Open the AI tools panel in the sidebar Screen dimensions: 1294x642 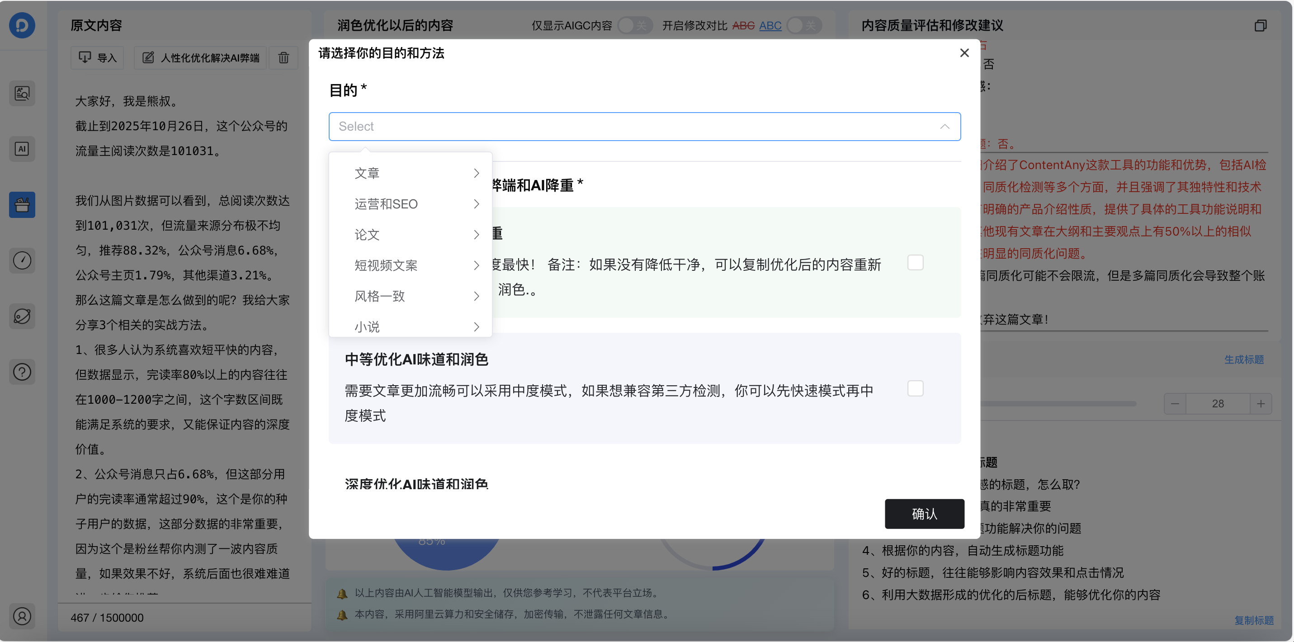(22, 149)
